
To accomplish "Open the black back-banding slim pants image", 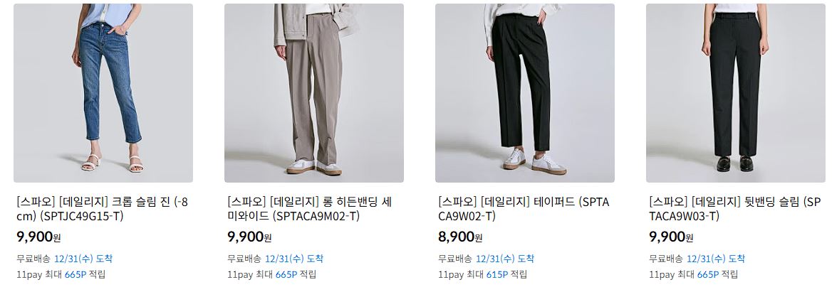I will [x=735, y=93].
